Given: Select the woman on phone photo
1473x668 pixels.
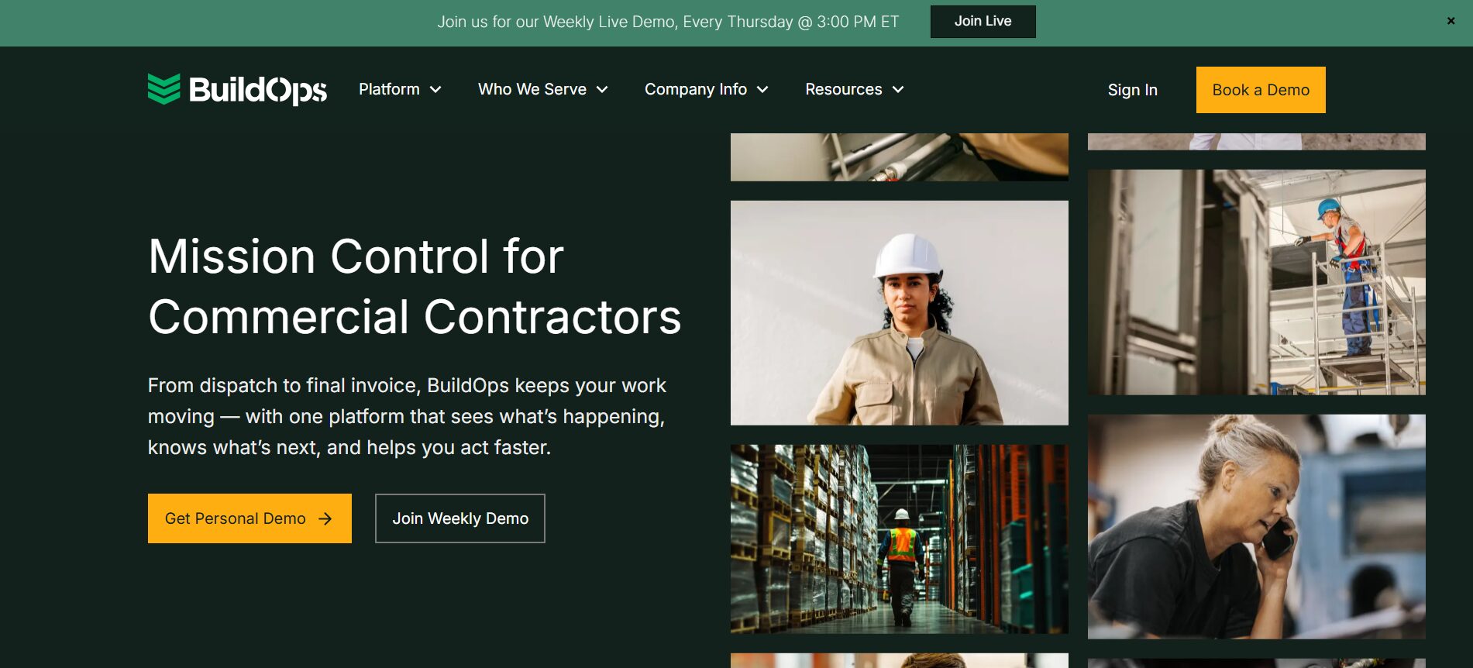Looking at the screenshot, I should click(1256, 527).
